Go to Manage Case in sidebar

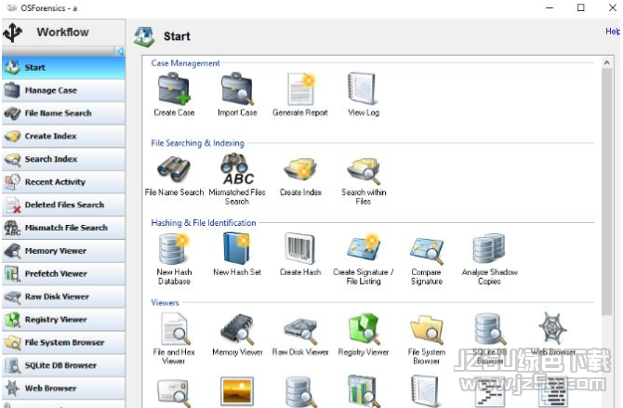(x=63, y=90)
